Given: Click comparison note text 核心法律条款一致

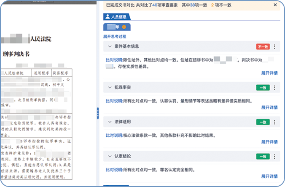Looking at the screenshot, I should pyautogui.click(x=140, y=136).
